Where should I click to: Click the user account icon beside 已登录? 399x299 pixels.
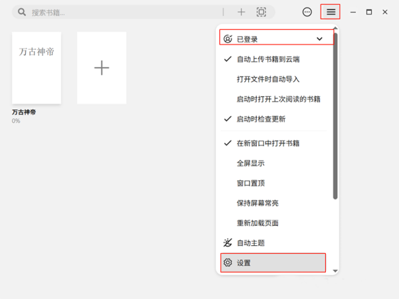tap(227, 39)
